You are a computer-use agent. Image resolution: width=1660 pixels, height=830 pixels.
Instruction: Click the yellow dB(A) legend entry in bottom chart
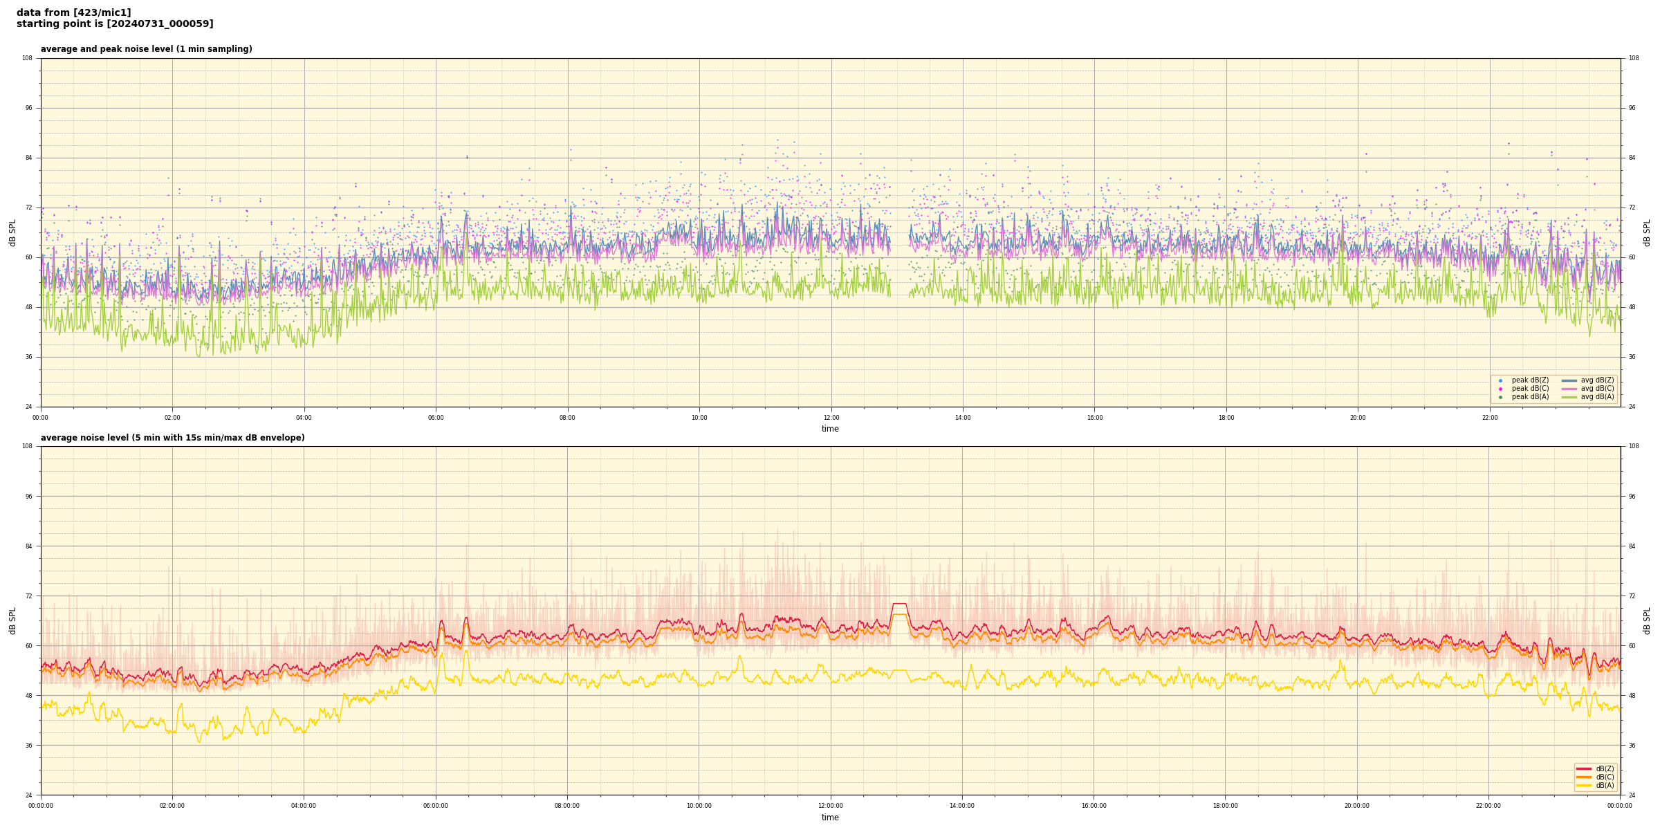pos(1584,785)
